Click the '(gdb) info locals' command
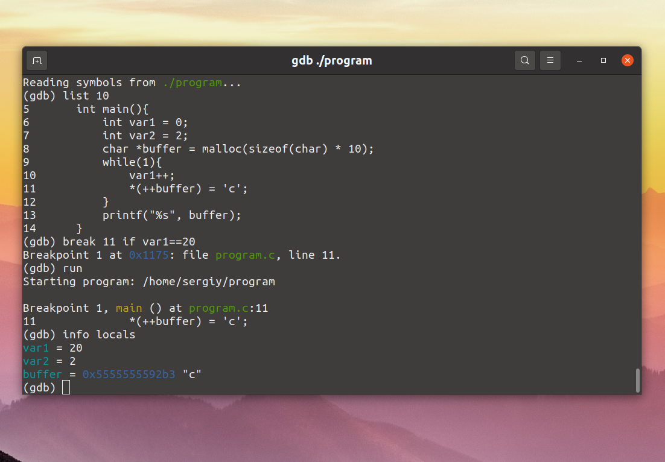The height and width of the screenshot is (462, 665). click(79, 334)
